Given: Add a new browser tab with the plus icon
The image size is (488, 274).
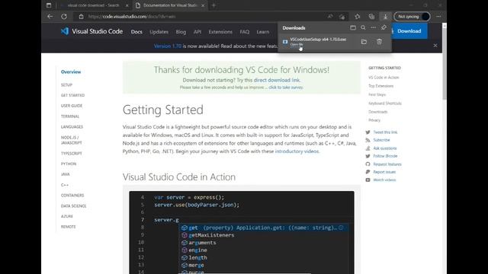Looking at the screenshot, I should (213, 5).
